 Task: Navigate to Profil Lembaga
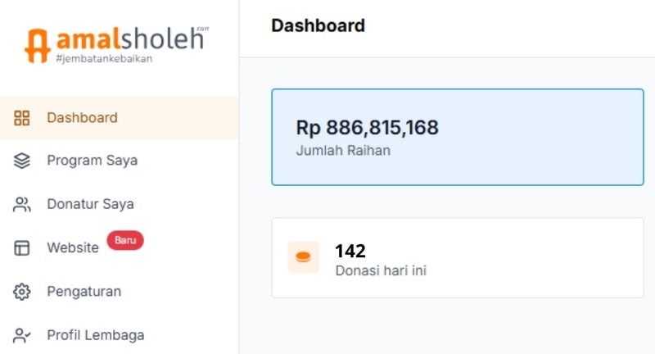coord(95,334)
